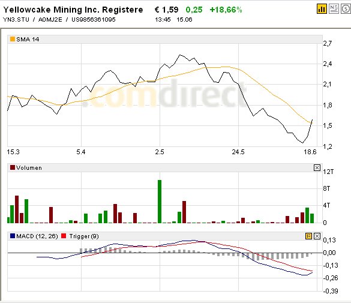Click the 2,7 price axis label
351x303 pixels.
coord(328,43)
